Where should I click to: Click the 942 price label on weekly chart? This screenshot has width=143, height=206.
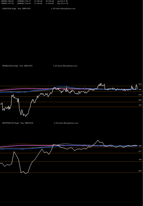(x=140, y=84)
